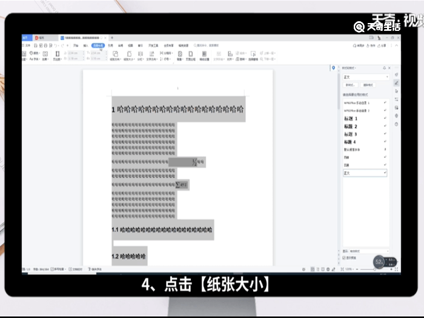Click the 新样式 button
424x318 pixels.
[x=351, y=85]
